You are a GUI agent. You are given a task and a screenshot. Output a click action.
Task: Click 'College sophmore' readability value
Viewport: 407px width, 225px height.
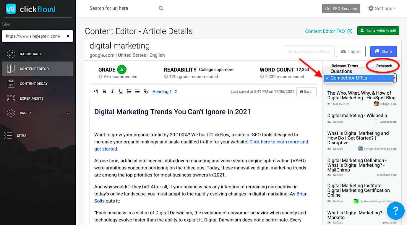pos(216,70)
